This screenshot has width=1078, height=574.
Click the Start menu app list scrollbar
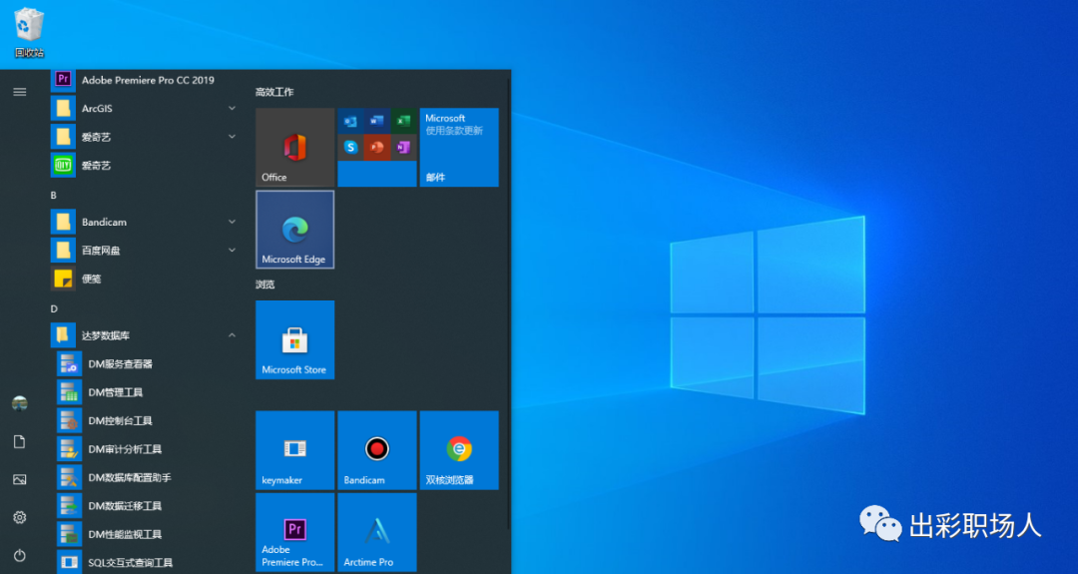click(x=509, y=302)
